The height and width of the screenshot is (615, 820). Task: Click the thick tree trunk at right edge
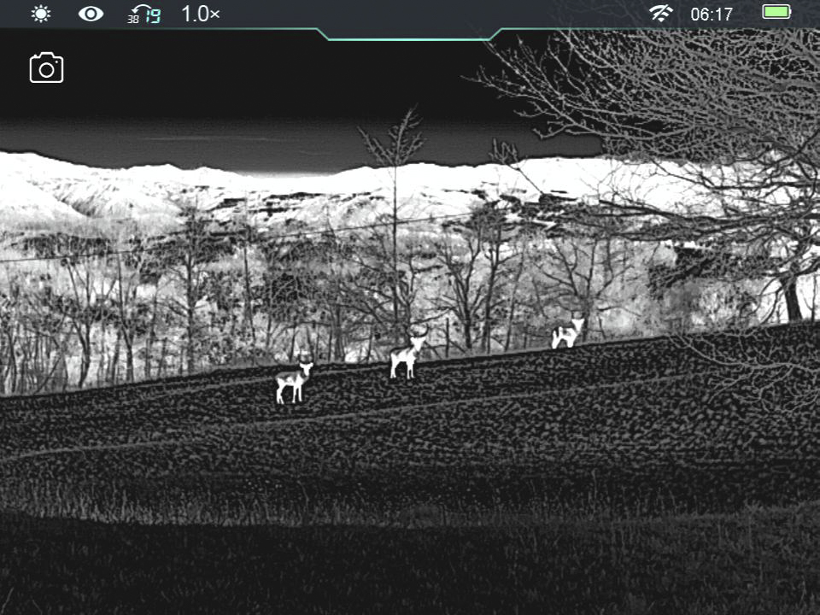click(792, 295)
